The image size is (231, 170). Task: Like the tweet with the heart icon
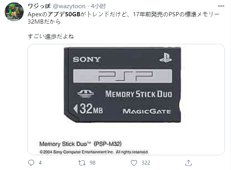[x=134, y=163]
